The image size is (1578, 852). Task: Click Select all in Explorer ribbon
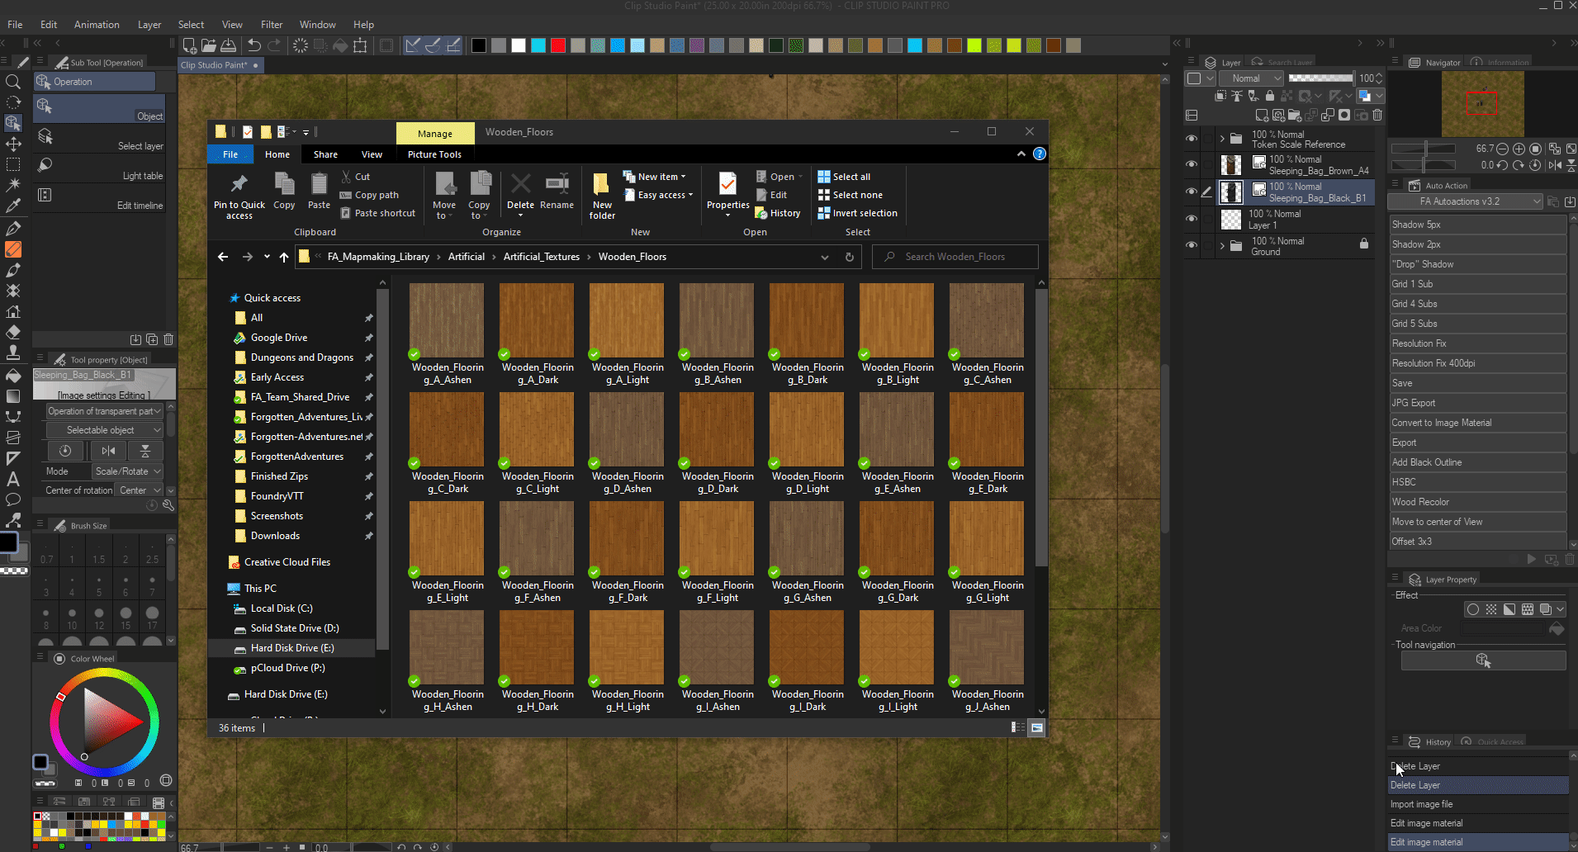pos(844,177)
